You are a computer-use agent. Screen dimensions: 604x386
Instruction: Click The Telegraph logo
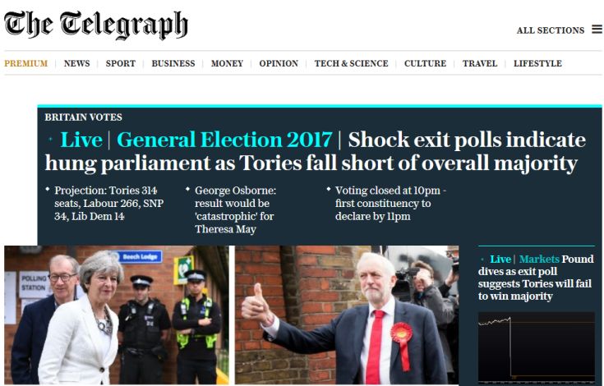tap(96, 25)
